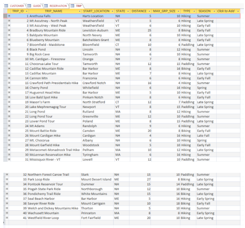Viewport: 245px width, 228px height.
Task: Expand the Seal Beach Harbor row
Action: pyautogui.click(x=7, y=198)
